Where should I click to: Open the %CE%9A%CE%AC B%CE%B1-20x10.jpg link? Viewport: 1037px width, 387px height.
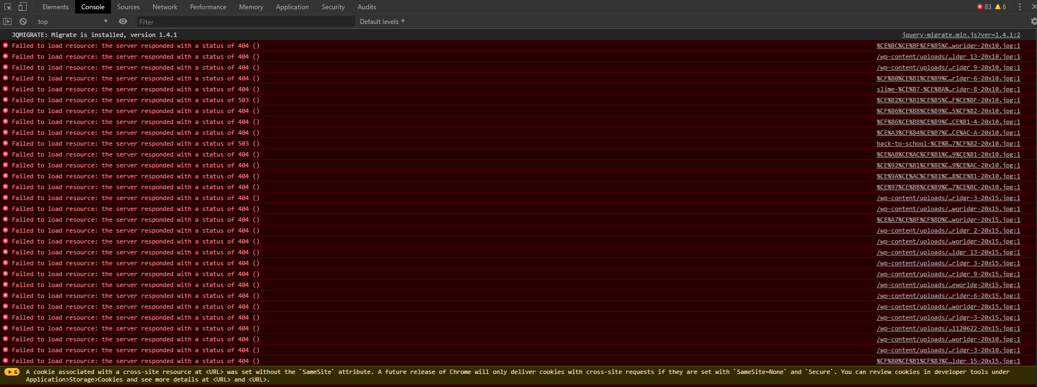click(948, 176)
